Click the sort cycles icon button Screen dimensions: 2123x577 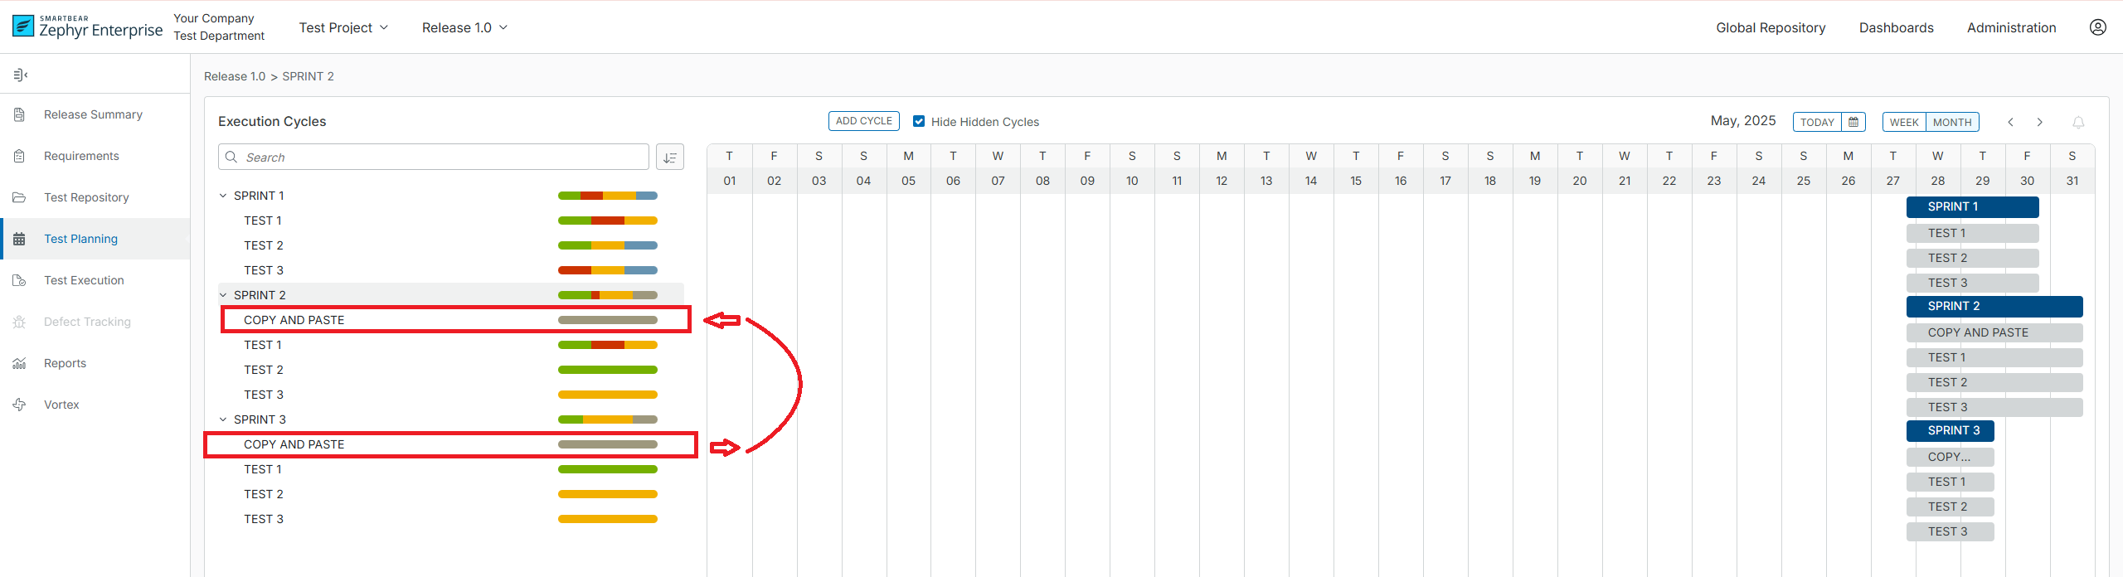[x=669, y=158]
